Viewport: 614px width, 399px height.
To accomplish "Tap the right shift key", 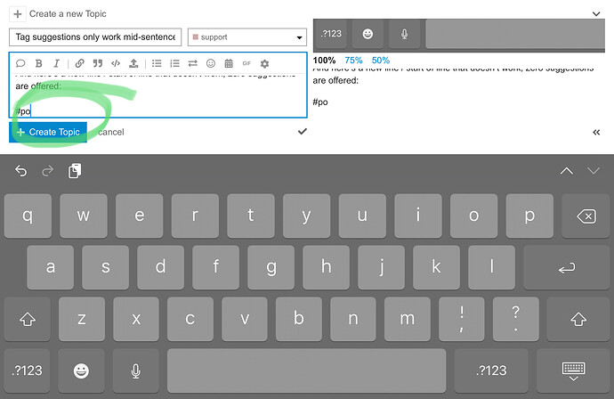I will [x=578, y=319].
